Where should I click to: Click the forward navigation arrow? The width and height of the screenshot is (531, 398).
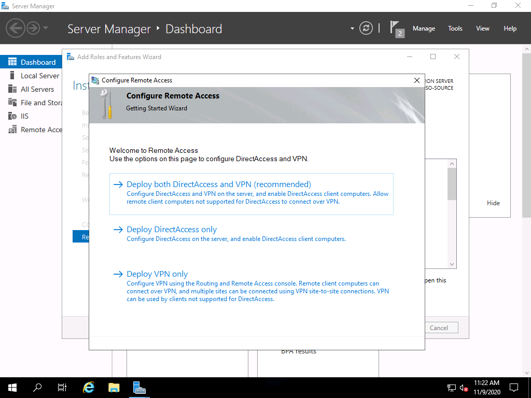pyautogui.click(x=33, y=28)
